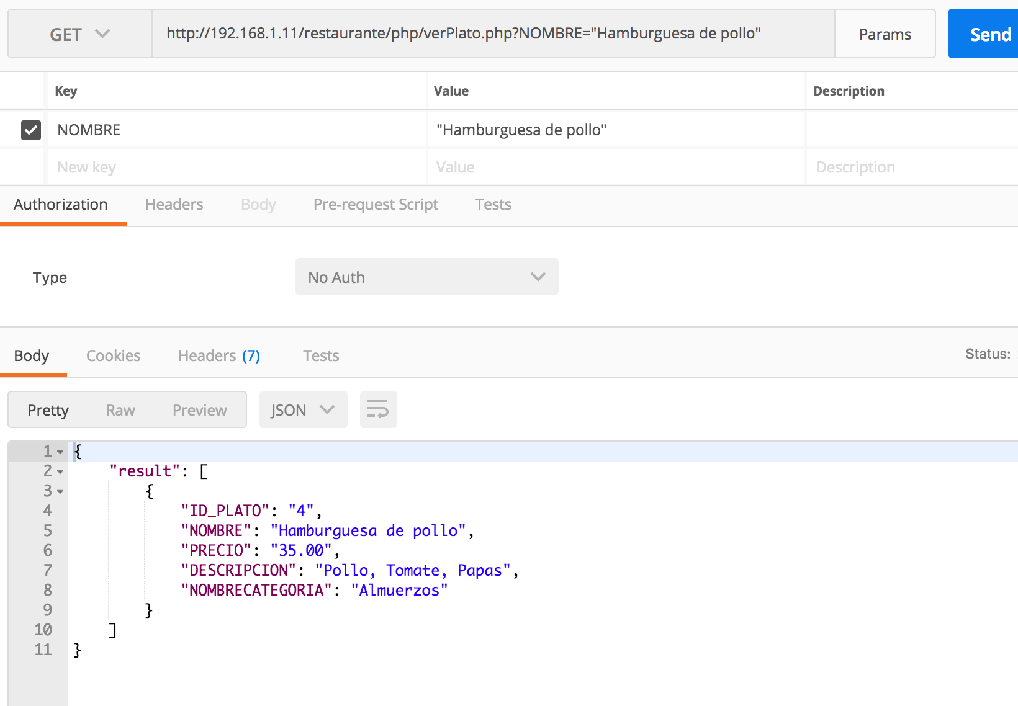Click the Params button

[885, 34]
